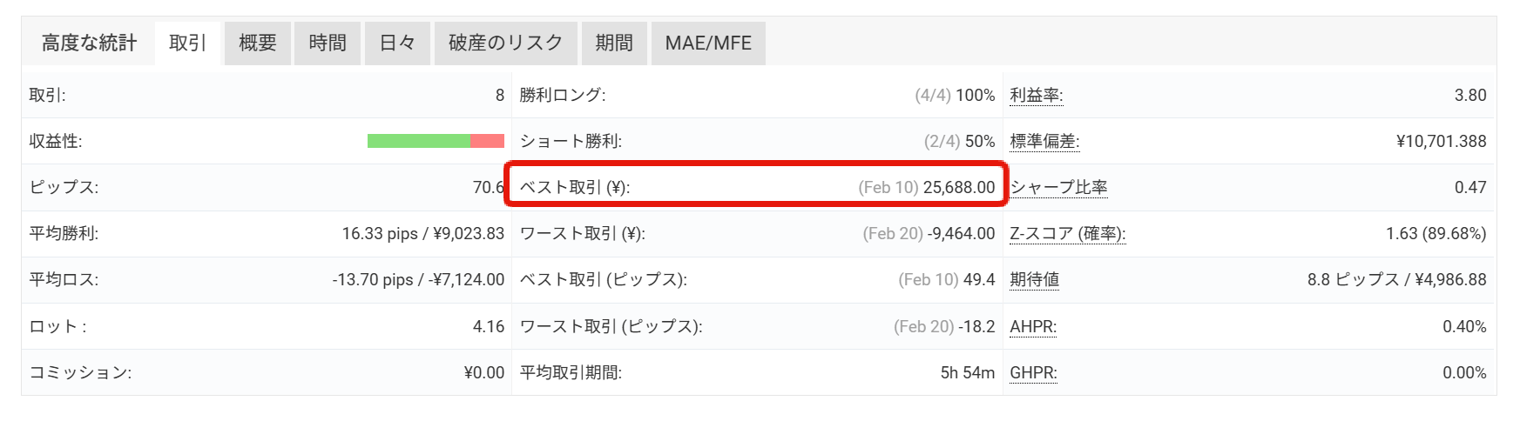Click the ベスト取引 (¥) value 25,688.00

click(958, 188)
